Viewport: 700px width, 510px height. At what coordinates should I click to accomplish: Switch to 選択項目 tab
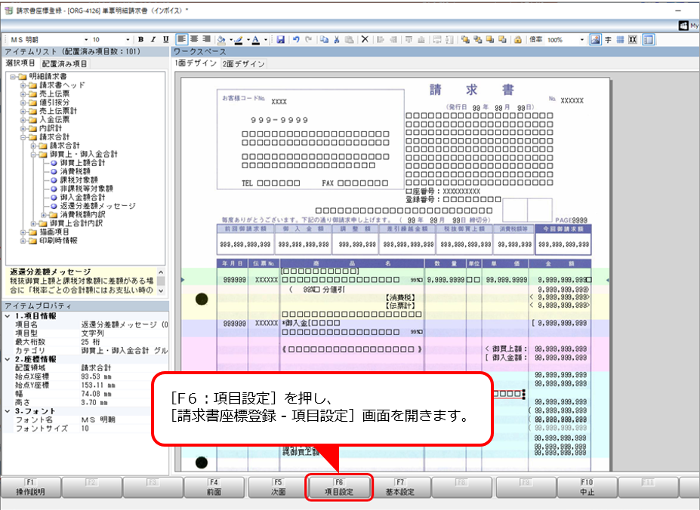click(x=20, y=63)
